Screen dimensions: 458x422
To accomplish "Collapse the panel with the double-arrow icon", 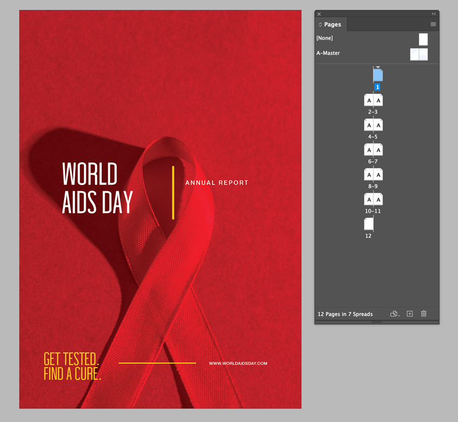I will point(434,13).
